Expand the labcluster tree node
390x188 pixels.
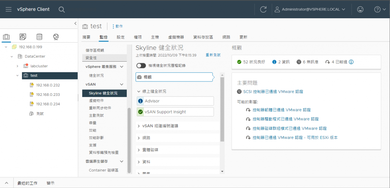18,66
